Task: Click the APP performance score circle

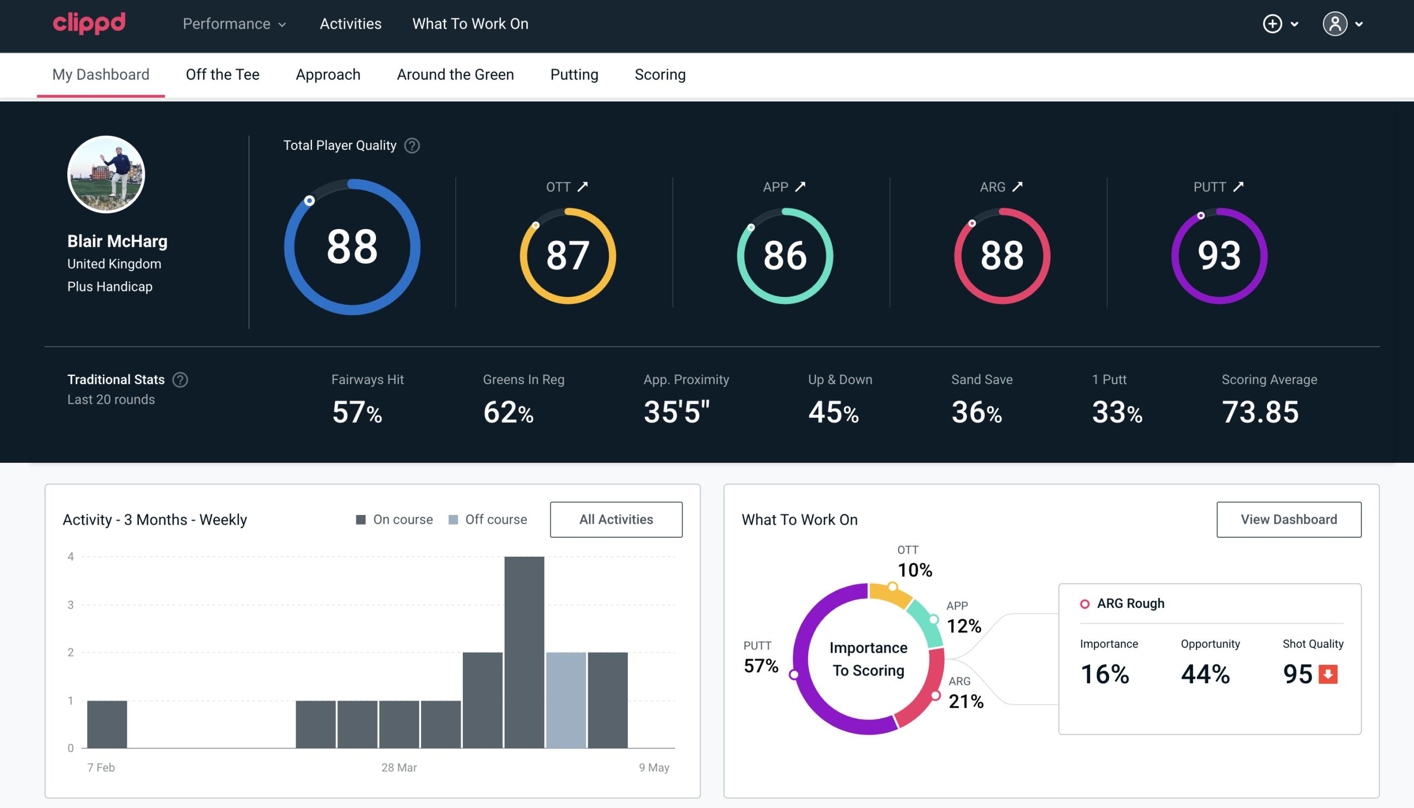Action: tap(785, 253)
